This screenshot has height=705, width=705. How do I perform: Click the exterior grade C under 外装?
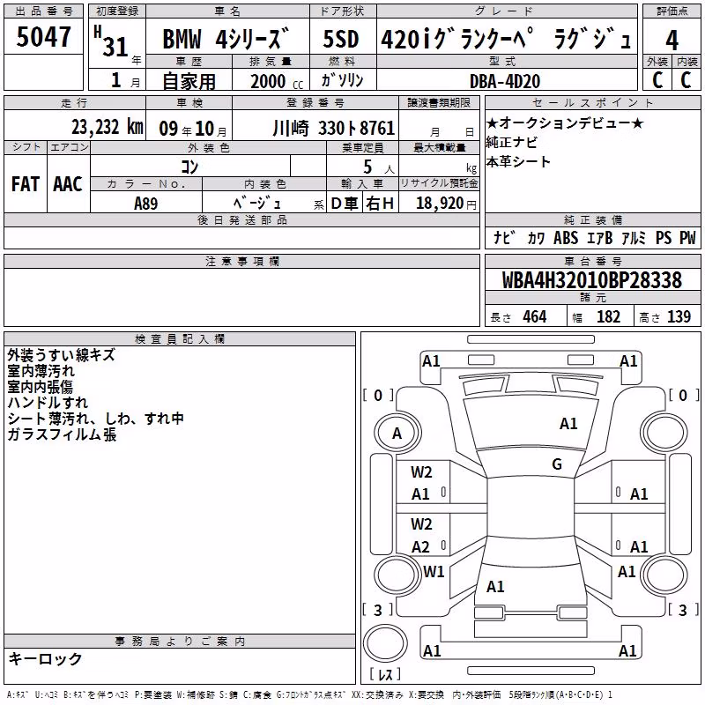coord(657,80)
